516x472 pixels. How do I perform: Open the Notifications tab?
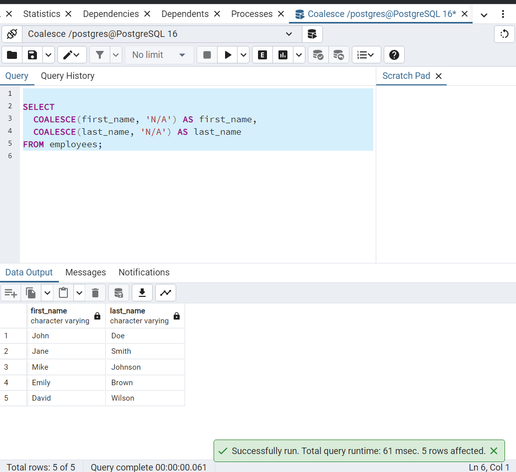tap(144, 272)
